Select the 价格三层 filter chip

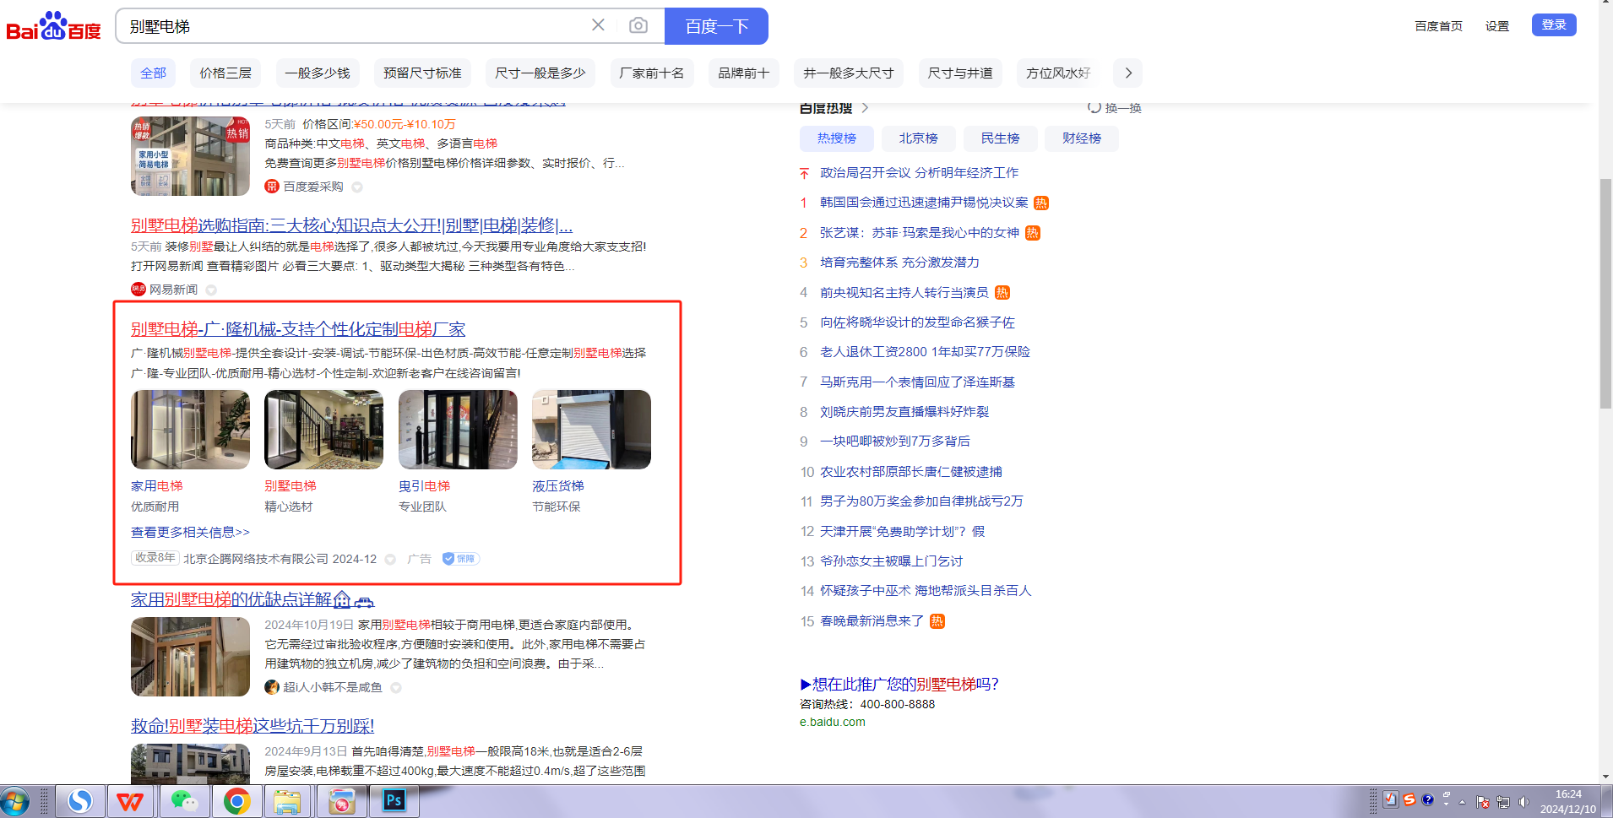click(x=225, y=73)
